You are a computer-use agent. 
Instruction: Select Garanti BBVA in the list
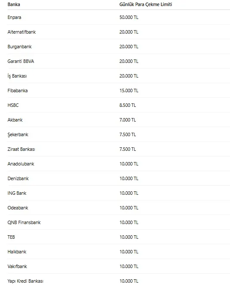pos(21,61)
